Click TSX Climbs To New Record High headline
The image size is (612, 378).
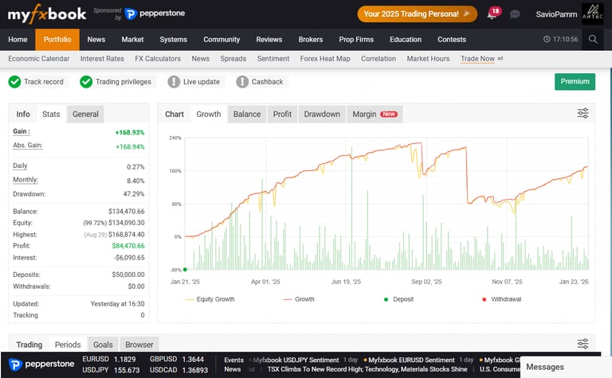click(367, 369)
